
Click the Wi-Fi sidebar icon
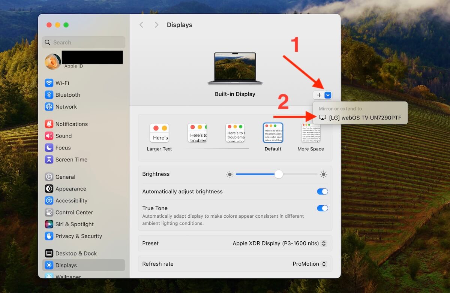(x=49, y=83)
